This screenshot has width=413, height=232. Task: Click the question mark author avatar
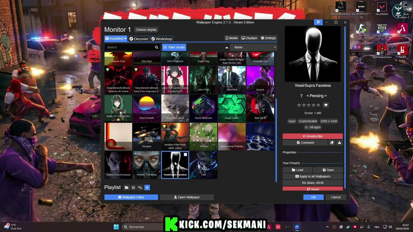click(301, 96)
